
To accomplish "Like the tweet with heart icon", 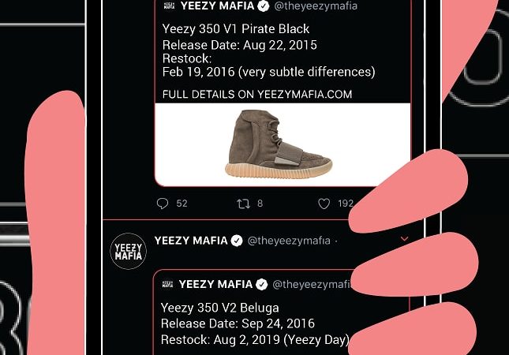I will point(324,204).
